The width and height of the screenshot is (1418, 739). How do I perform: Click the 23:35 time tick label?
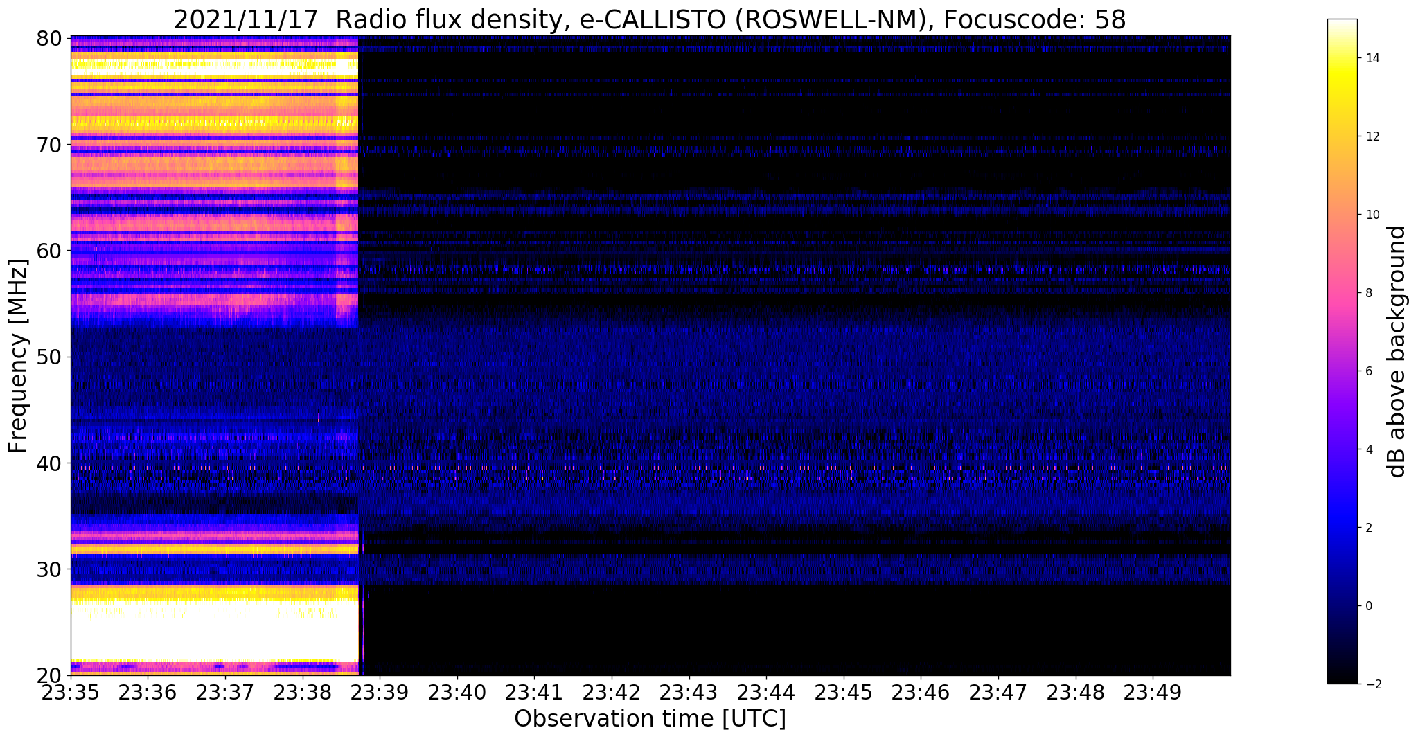click(x=71, y=692)
